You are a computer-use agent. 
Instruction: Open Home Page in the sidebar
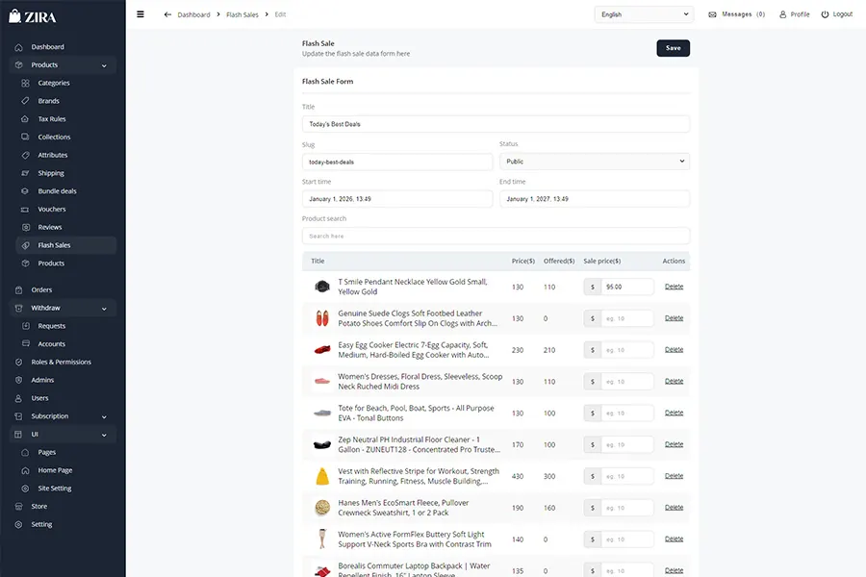point(55,470)
